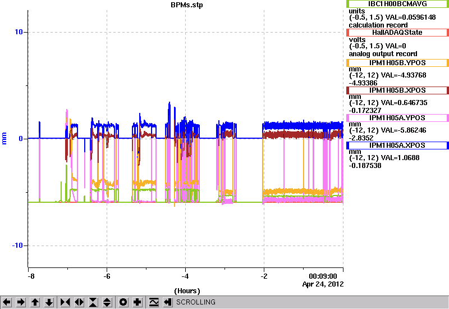The image size is (449, 309).
Task: Pan the plot down with the down arrow
Action: (x=49, y=302)
